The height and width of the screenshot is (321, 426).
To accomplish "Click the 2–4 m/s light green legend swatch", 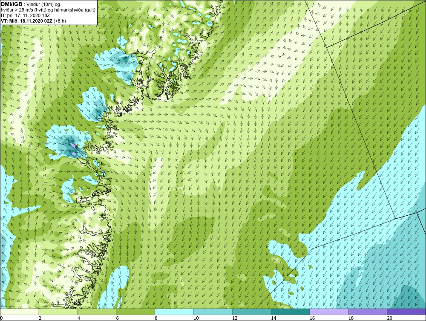I will click(x=58, y=312).
